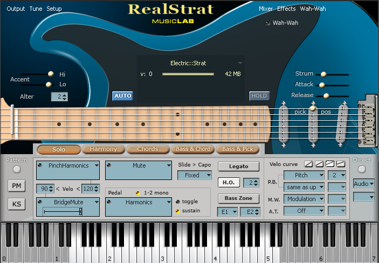Toggle the BridgeMute LED indicator
Image resolution: width=379 pixels, height=263 pixels.
point(40,202)
